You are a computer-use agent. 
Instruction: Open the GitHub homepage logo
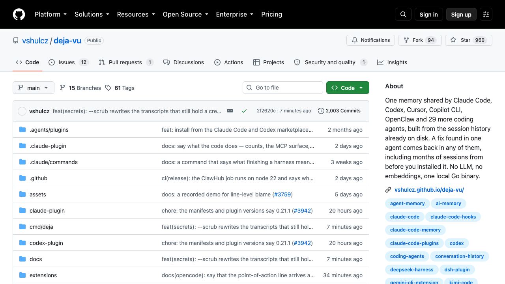click(x=19, y=14)
